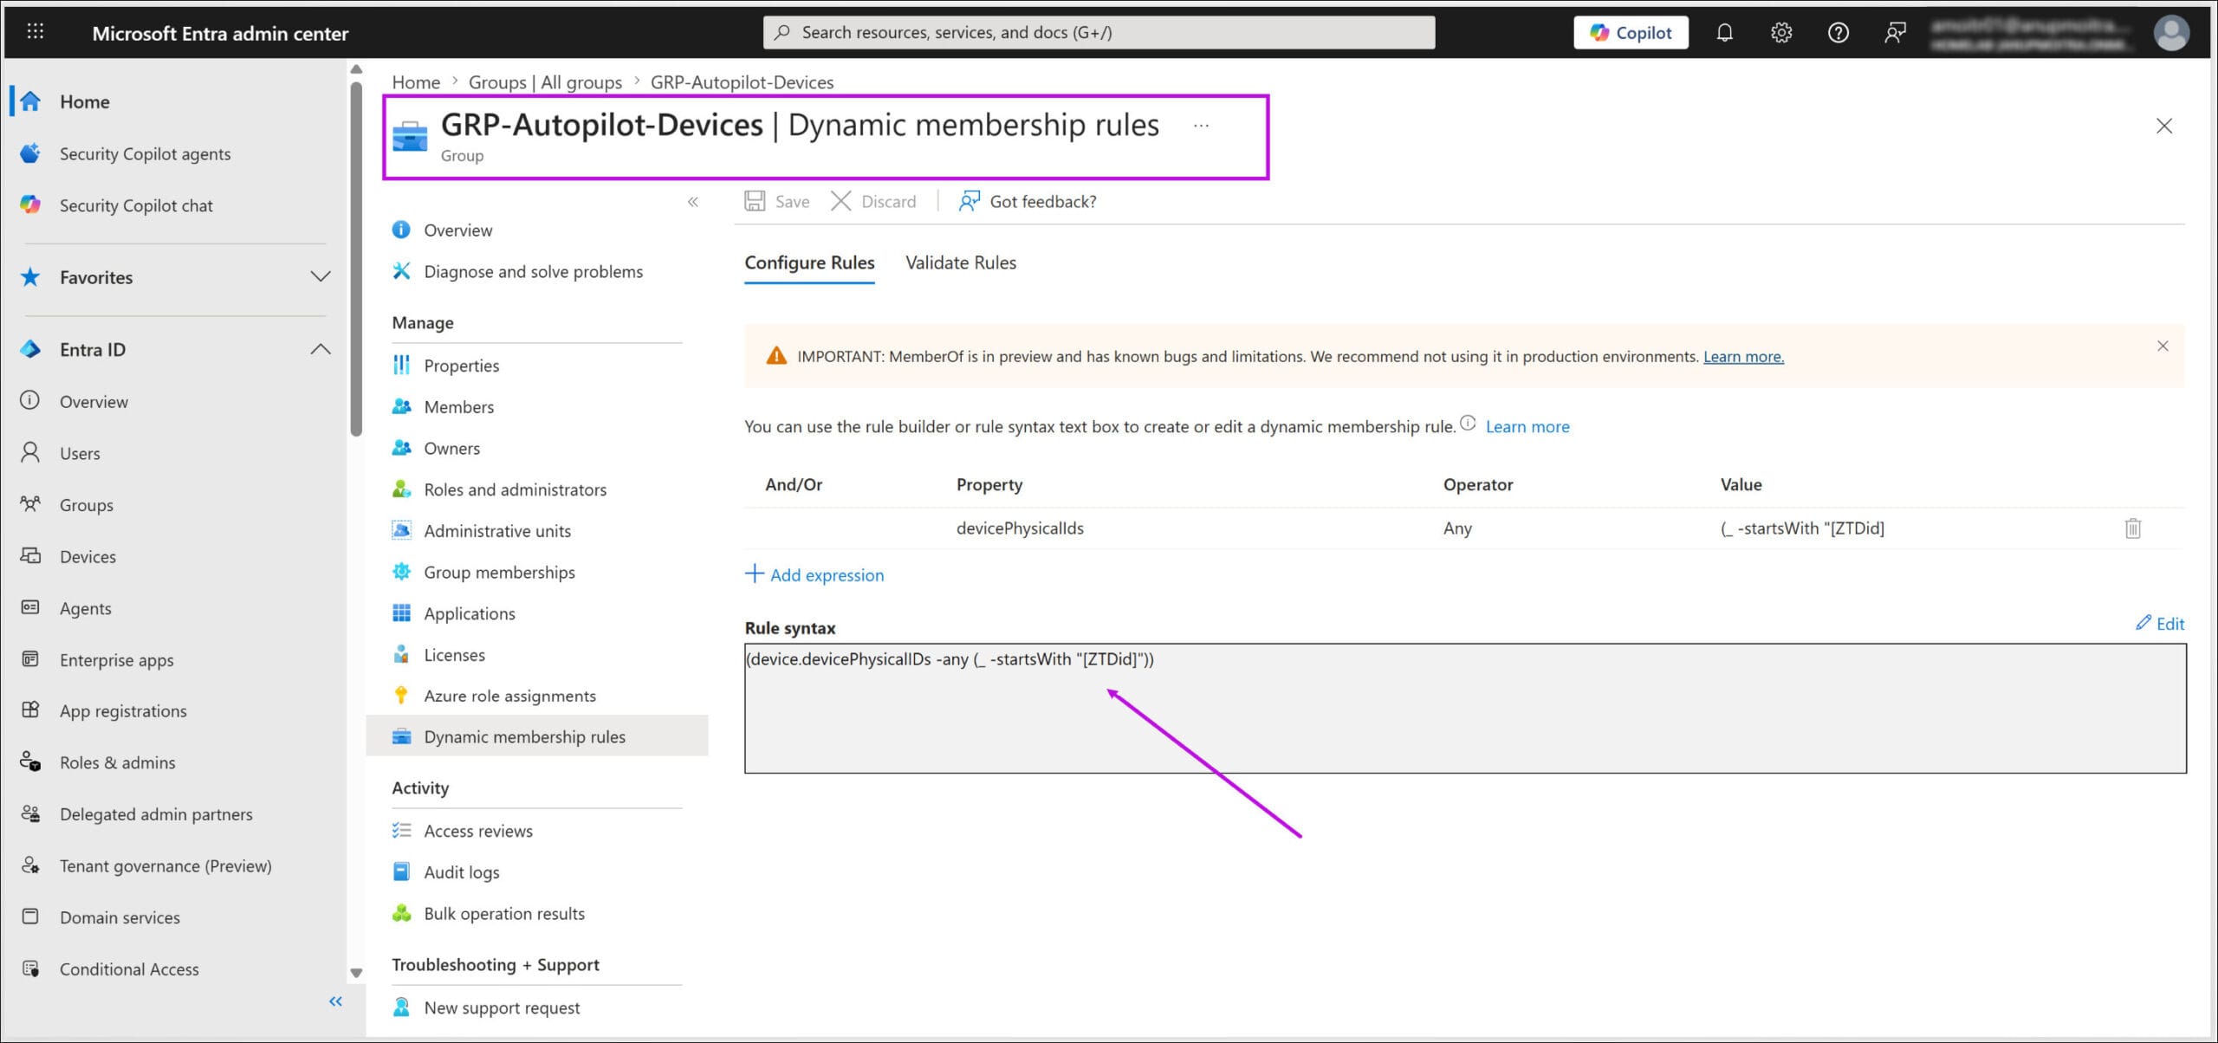Click the Group memberships gear icon
The width and height of the screenshot is (2218, 1043).
[x=401, y=572]
